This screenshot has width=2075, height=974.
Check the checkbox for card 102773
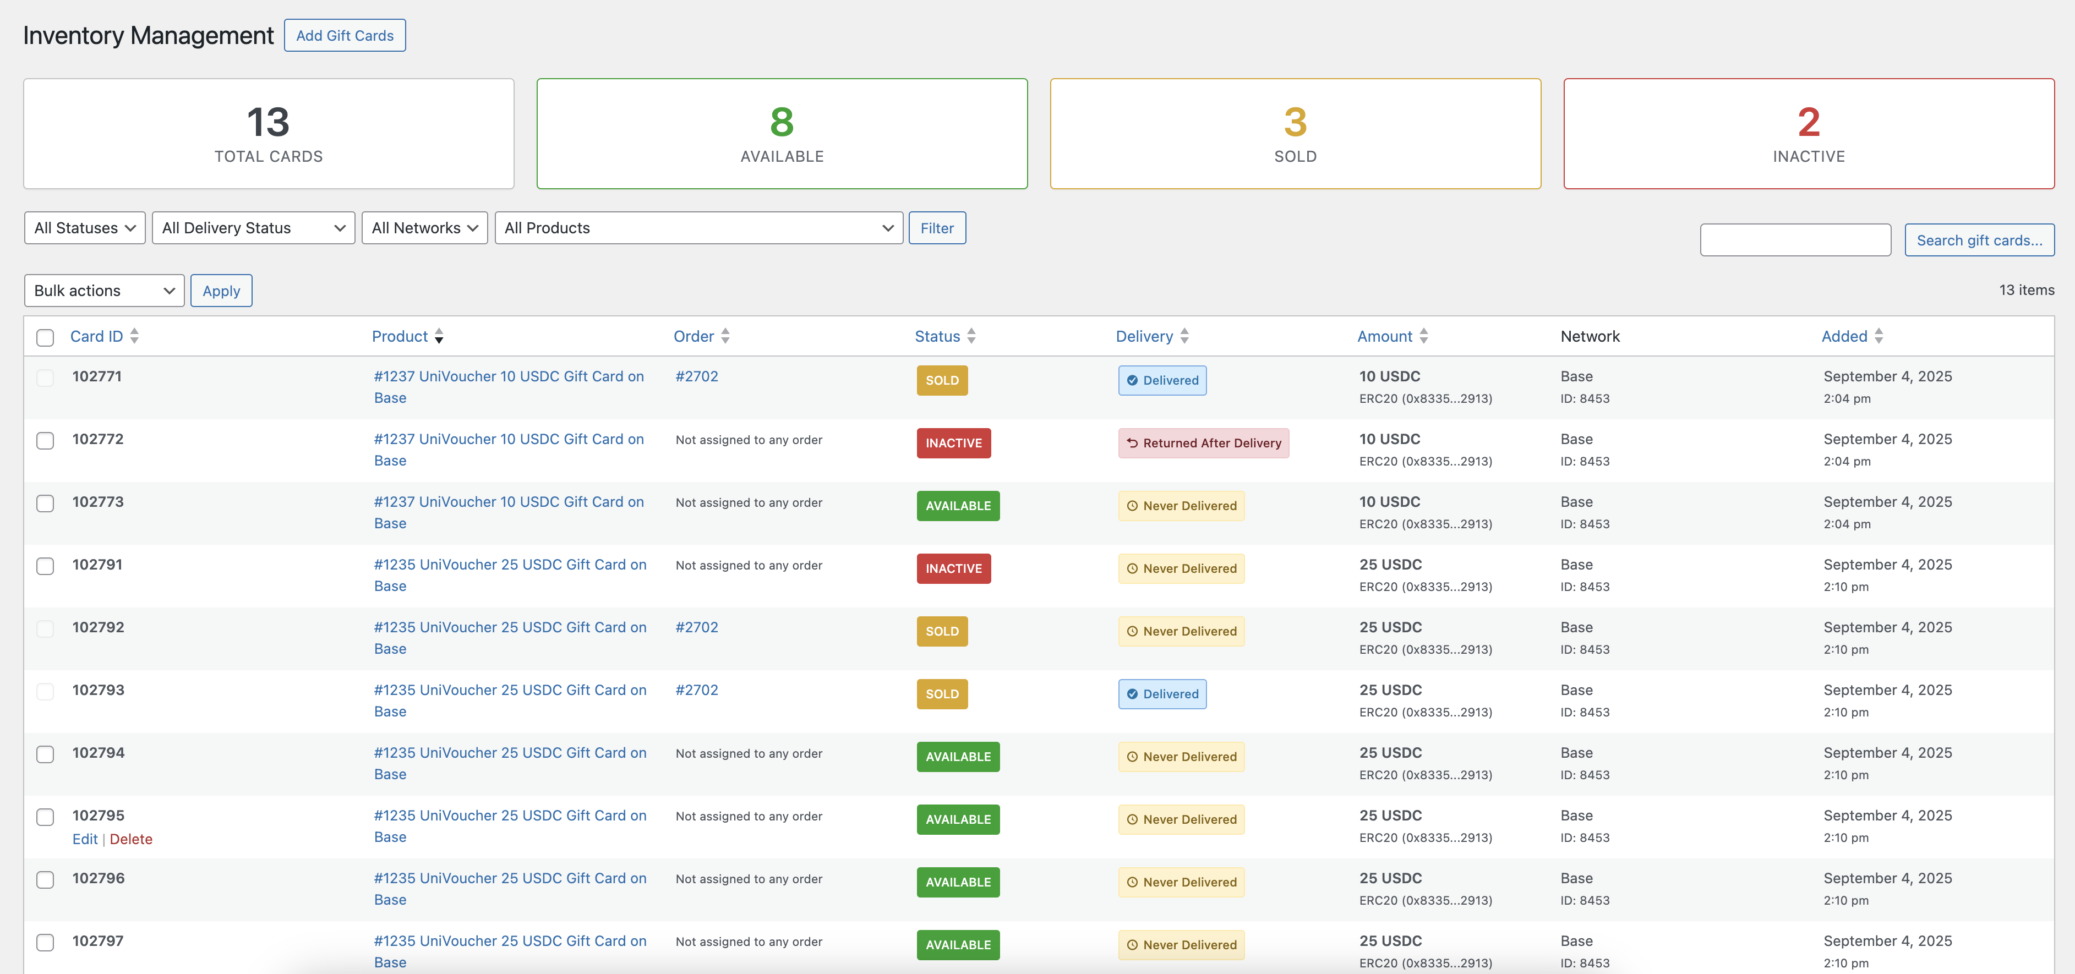tap(45, 504)
